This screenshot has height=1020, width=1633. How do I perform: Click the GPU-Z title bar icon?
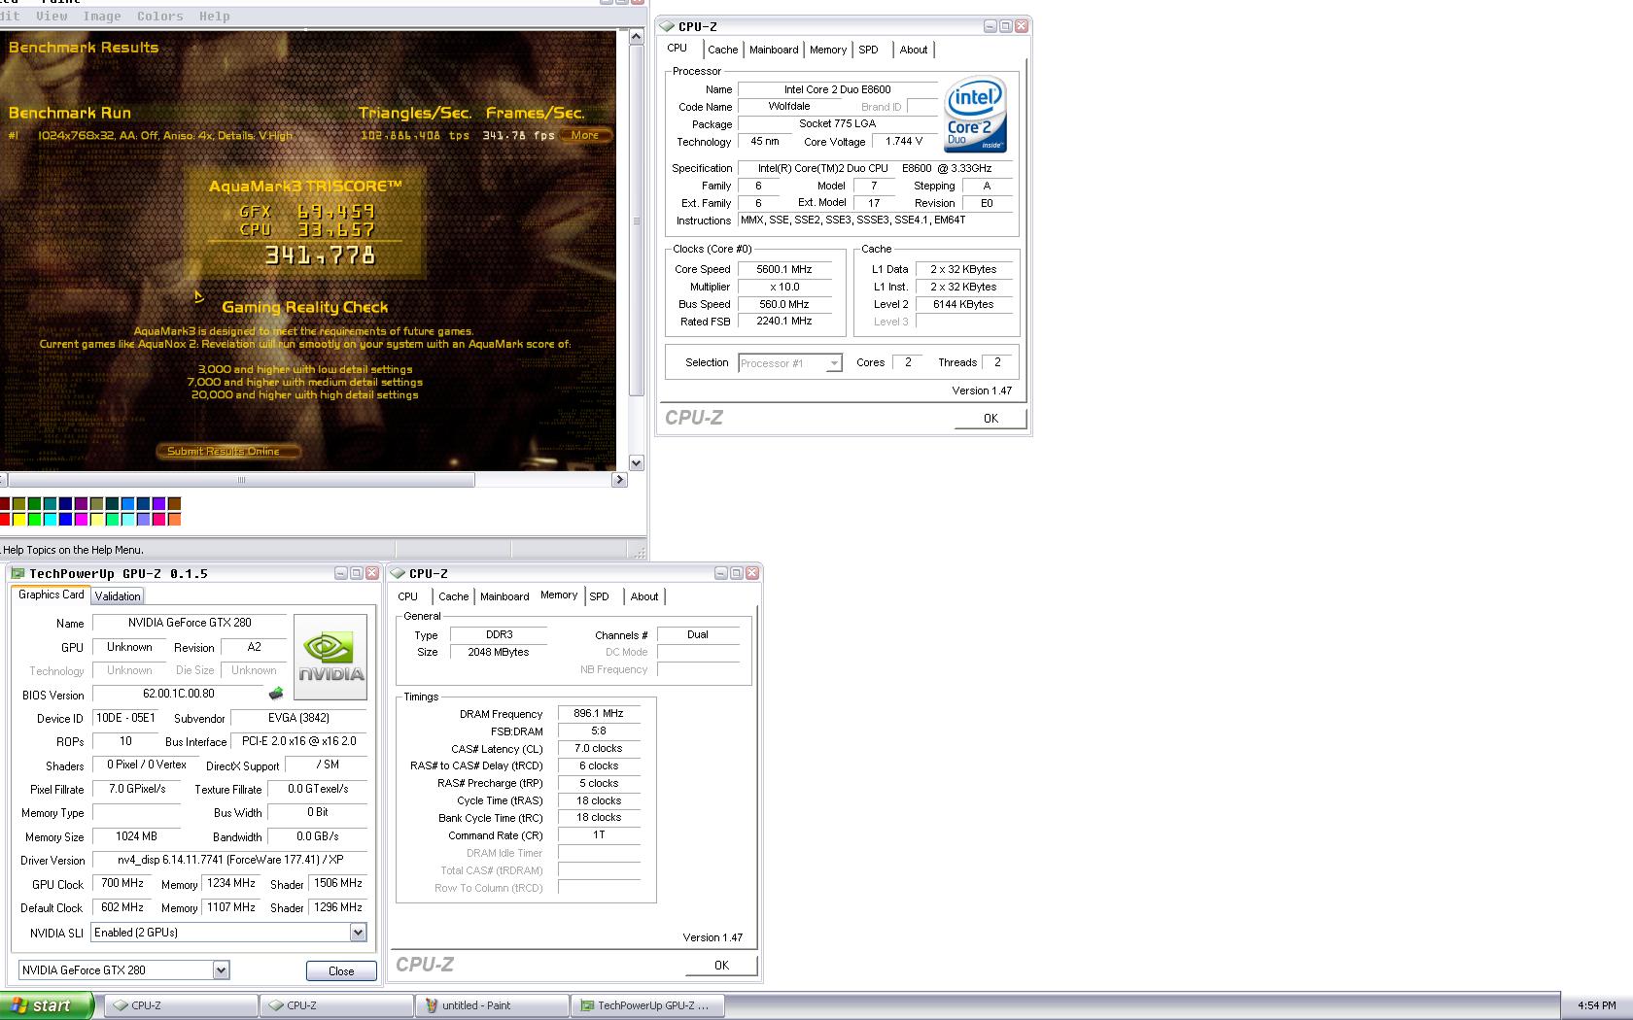click(x=17, y=573)
